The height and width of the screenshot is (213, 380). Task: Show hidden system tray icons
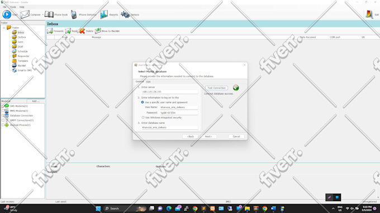(x=333, y=209)
